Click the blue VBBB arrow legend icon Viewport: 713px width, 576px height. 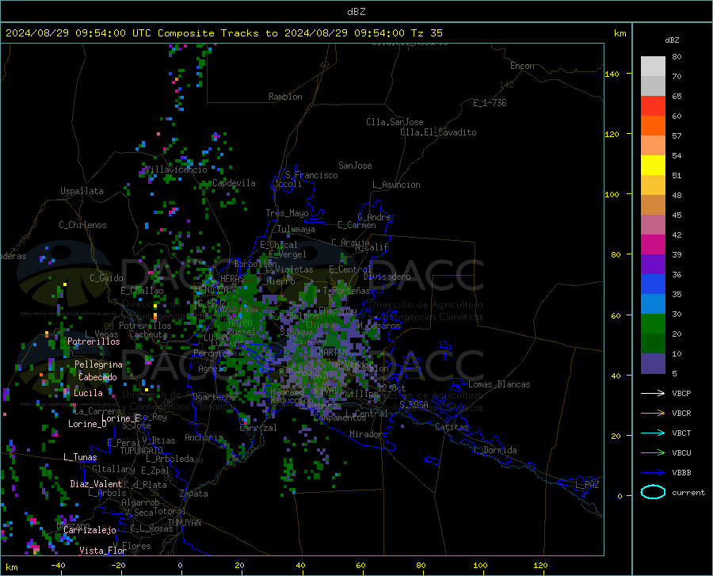(x=653, y=472)
